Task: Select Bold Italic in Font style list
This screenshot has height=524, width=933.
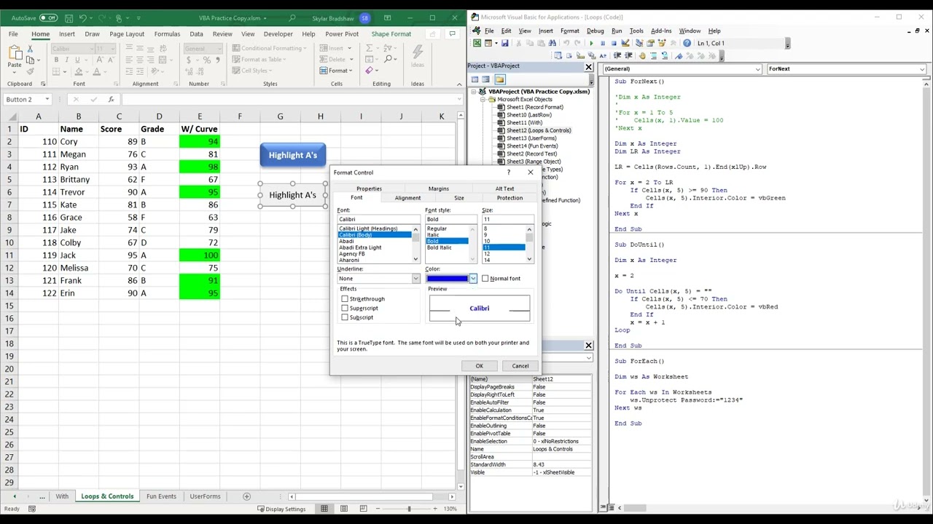Action: (x=439, y=247)
